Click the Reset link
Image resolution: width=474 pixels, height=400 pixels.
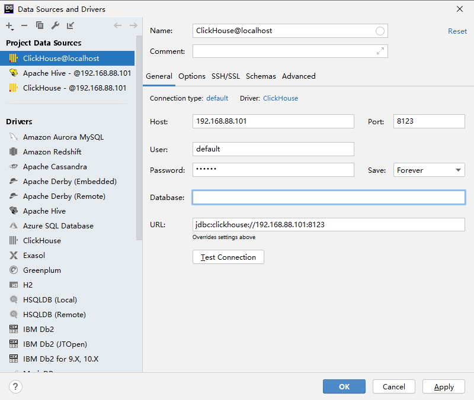tap(457, 31)
